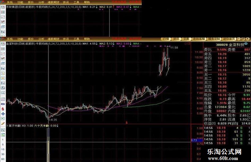The width and height of the screenshot is (251, 162).
Task: Open 港股期货 menu in 金亚科技 window
Action: point(54,39)
